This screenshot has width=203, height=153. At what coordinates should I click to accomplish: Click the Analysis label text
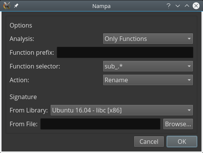[22, 39]
